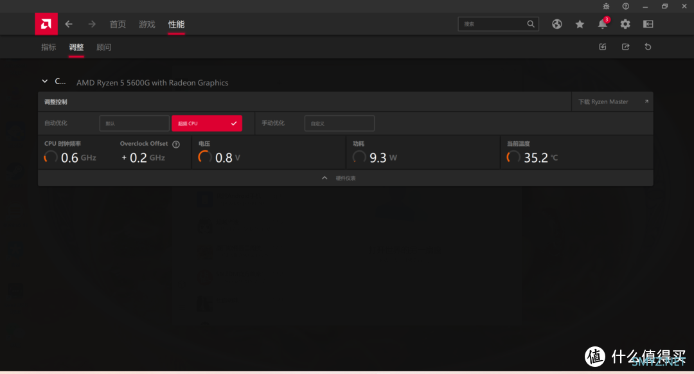Viewport: 694px width, 374px height.
Task: Open the web browser globe icon
Action: 556,24
